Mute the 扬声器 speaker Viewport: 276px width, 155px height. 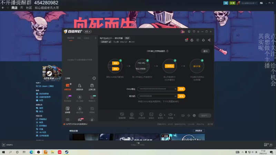170,115
